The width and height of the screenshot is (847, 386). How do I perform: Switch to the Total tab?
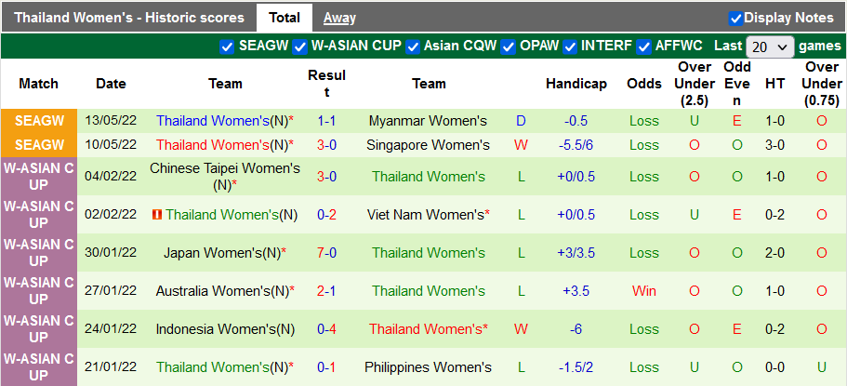click(x=285, y=18)
